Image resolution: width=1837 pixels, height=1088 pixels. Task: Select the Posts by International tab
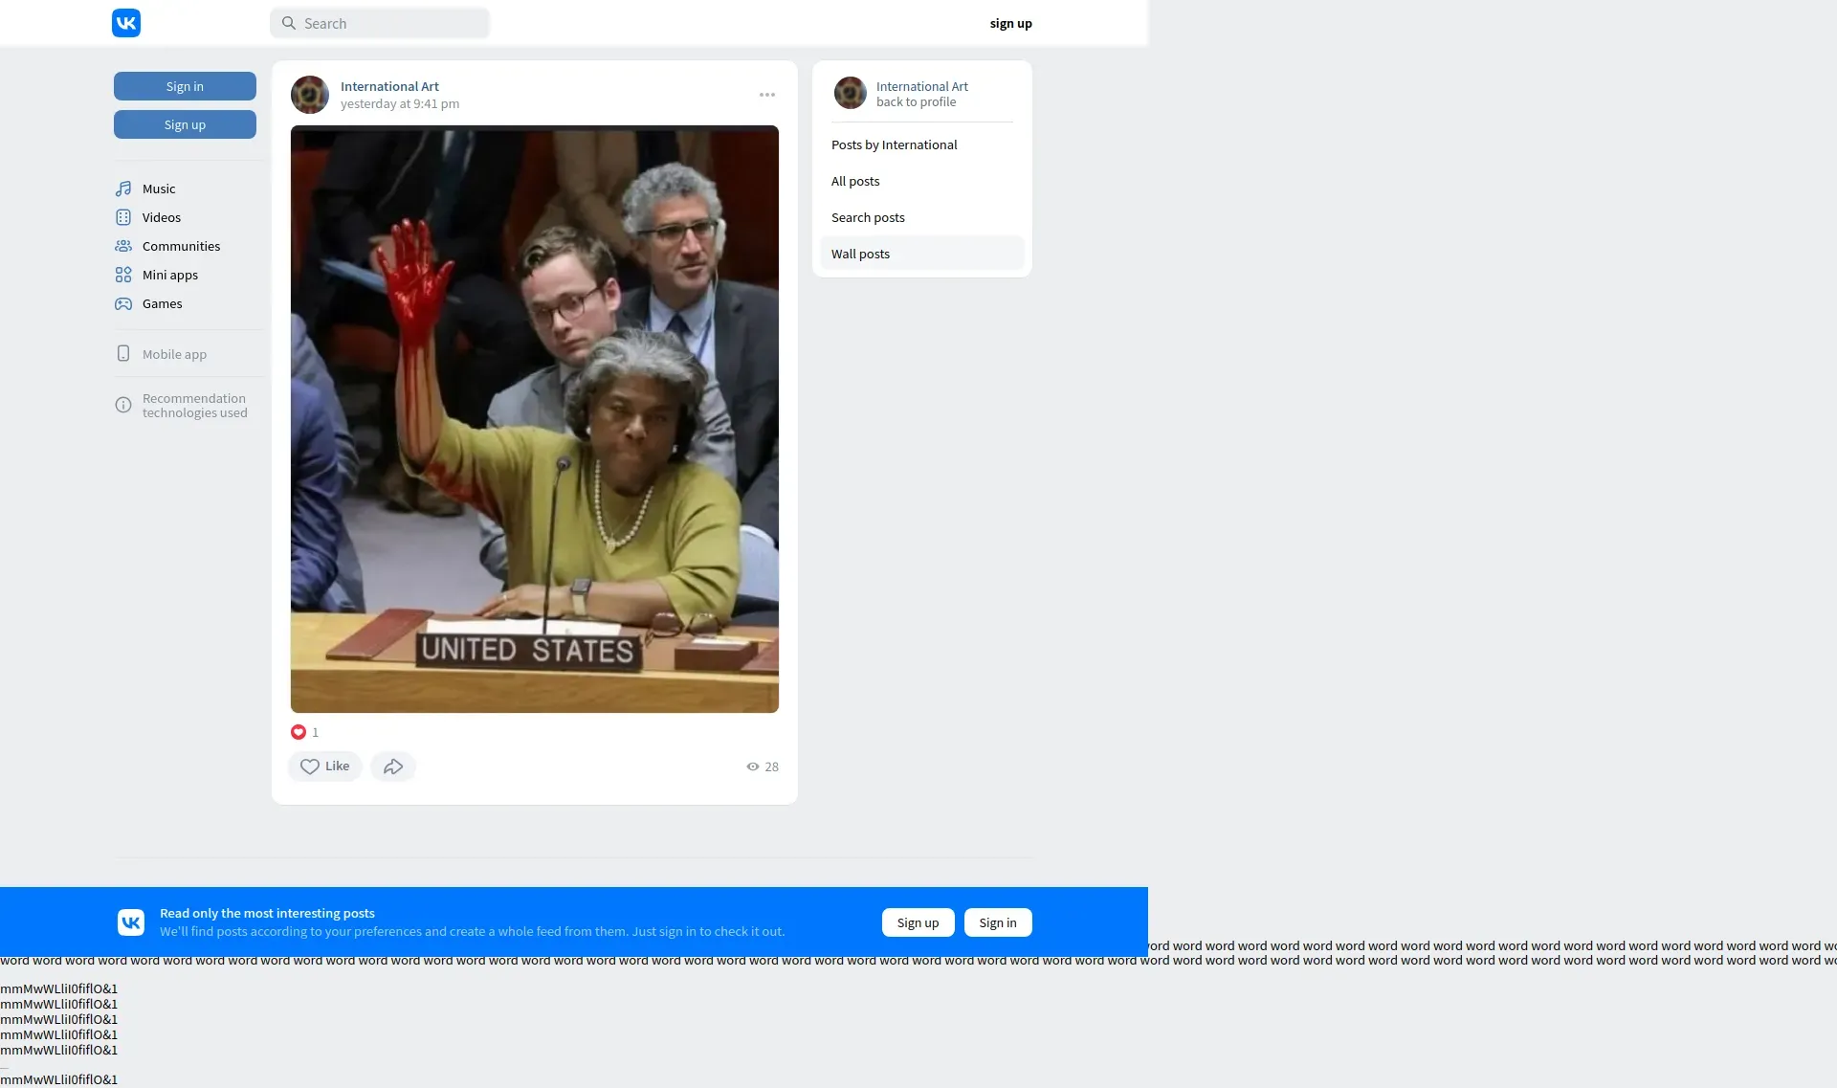(x=922, y=144)
